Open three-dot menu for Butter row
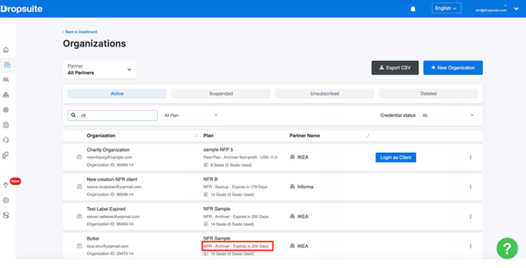The width and height of the screenshot is (526, 268). pyautogui.click(x=470, y=246)
